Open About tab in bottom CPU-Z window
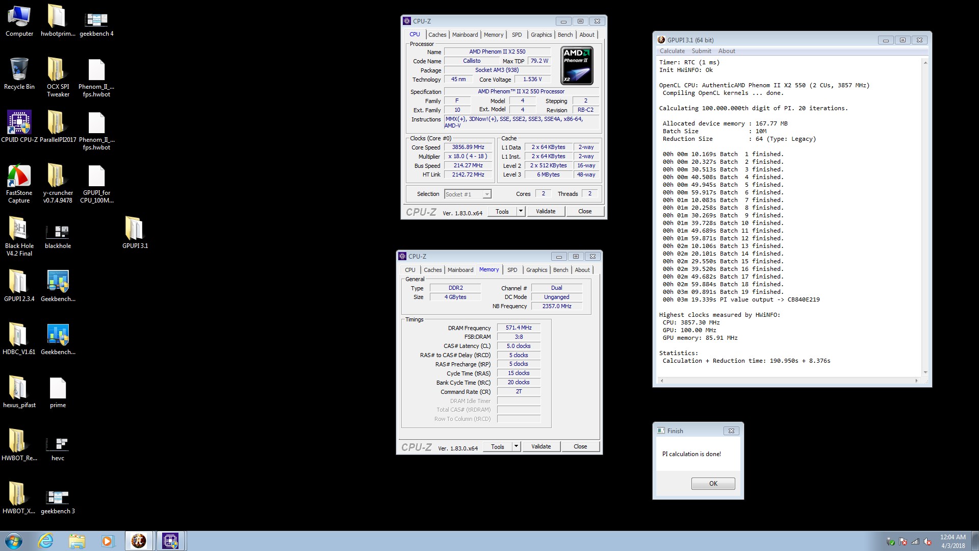The image size is (979, 551). [582, 270]
